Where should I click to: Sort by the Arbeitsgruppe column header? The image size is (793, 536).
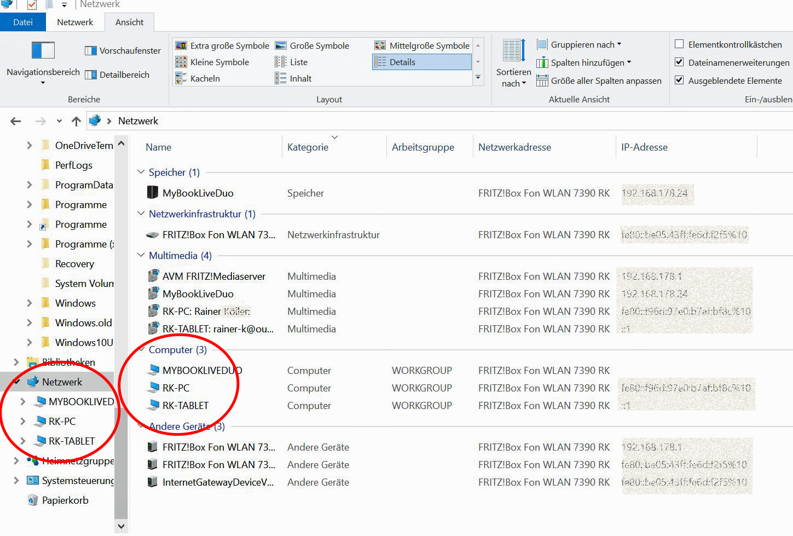[x=423, y=147]
